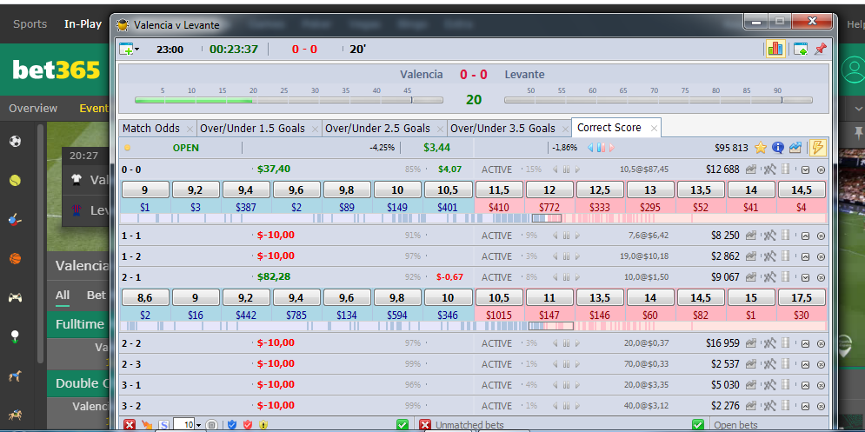Click the red X cancel bets icon
The height and width of the screenshot is (432, 865).
click(130, 425)
